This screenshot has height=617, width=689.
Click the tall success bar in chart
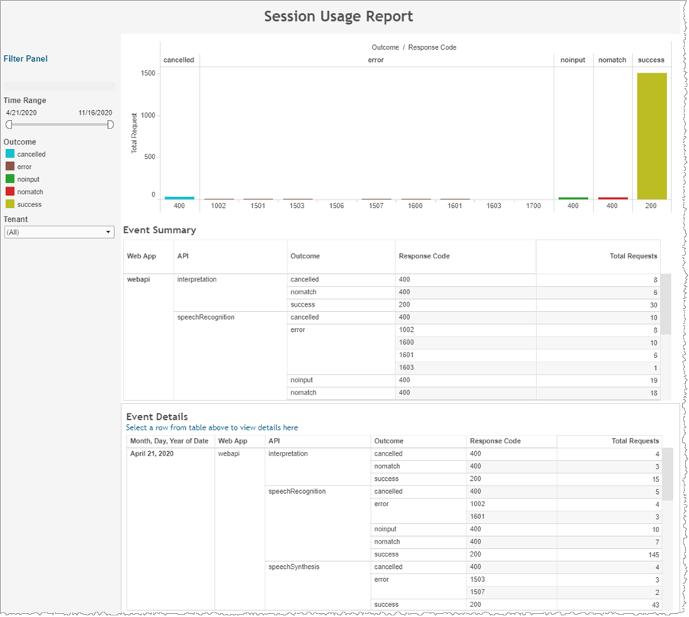[652, 135]
